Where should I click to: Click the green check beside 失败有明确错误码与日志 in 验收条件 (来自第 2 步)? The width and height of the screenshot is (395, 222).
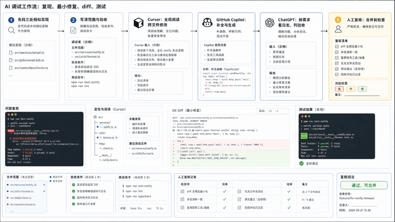click(74, 191)
